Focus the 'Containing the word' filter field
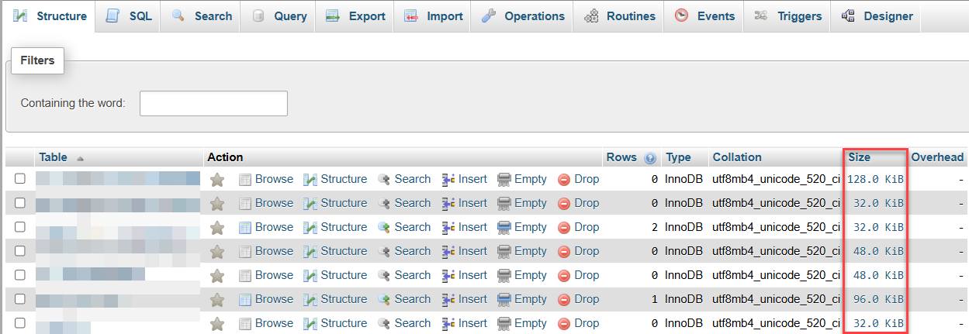This screenshot has width=969, height=334. click(x=213, y=103)
